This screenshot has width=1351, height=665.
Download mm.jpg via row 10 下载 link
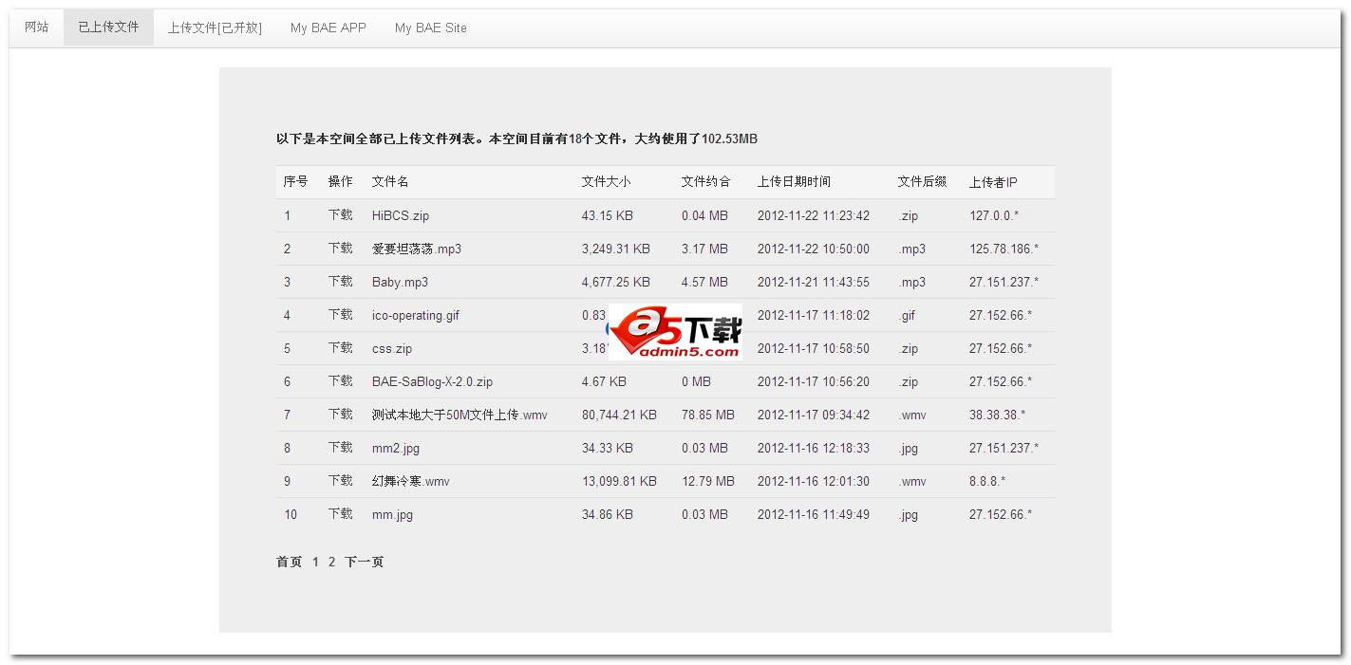point(340,514)
